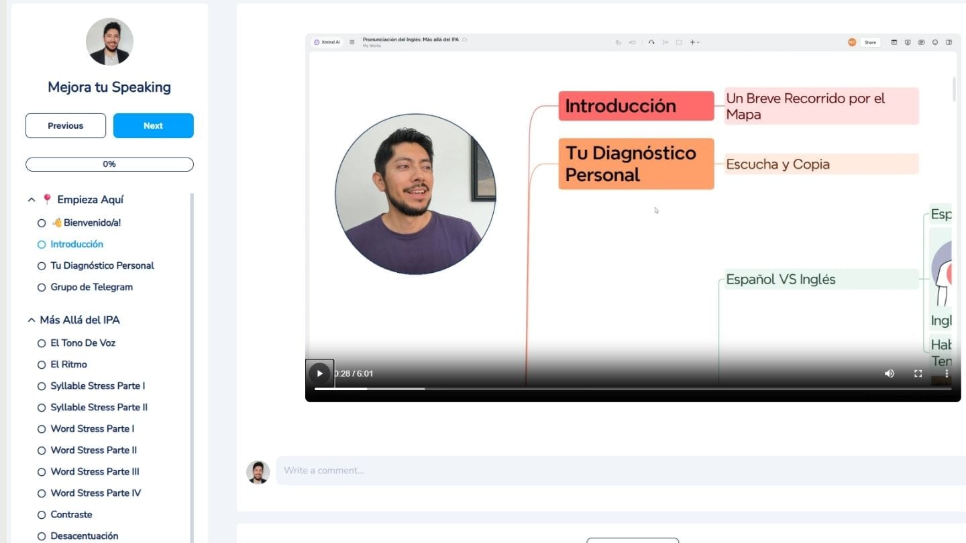Image resolution: width=966 pixels, height=543 pixels.
Task: Click the commenter avatar beside comment box
Action: point(258,472)
